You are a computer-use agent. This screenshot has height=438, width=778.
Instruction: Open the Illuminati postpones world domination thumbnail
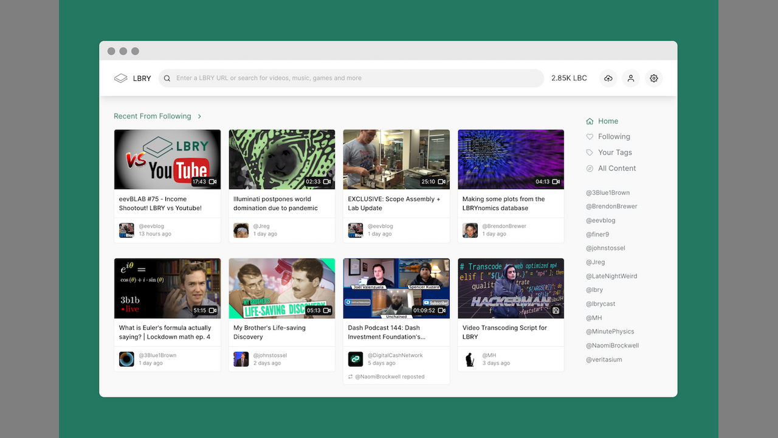click(x=281, y=159)
